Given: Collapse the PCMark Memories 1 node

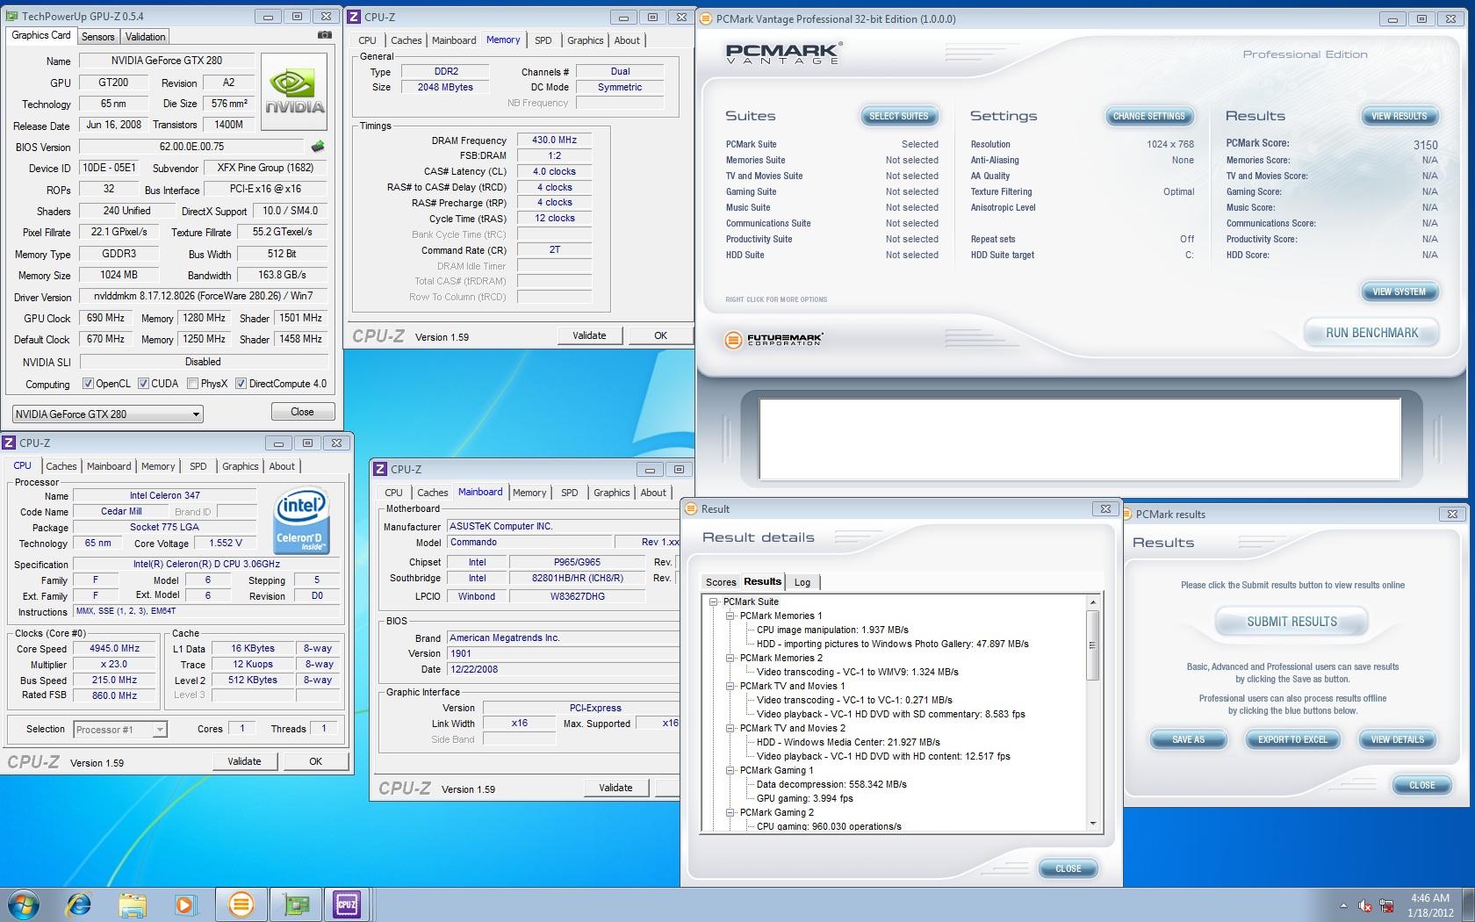Looking at the screenshot, I should click(x=730, y=616).
